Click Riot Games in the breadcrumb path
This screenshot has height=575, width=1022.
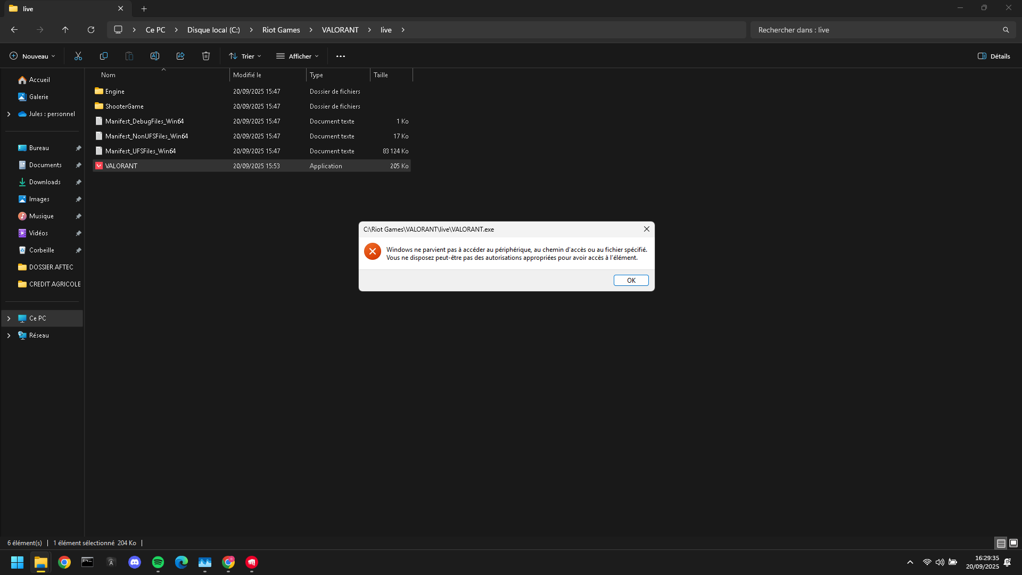(281, 30)
